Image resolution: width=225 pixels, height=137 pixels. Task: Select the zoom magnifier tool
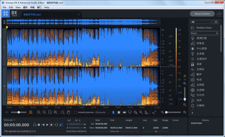[63, 112]
